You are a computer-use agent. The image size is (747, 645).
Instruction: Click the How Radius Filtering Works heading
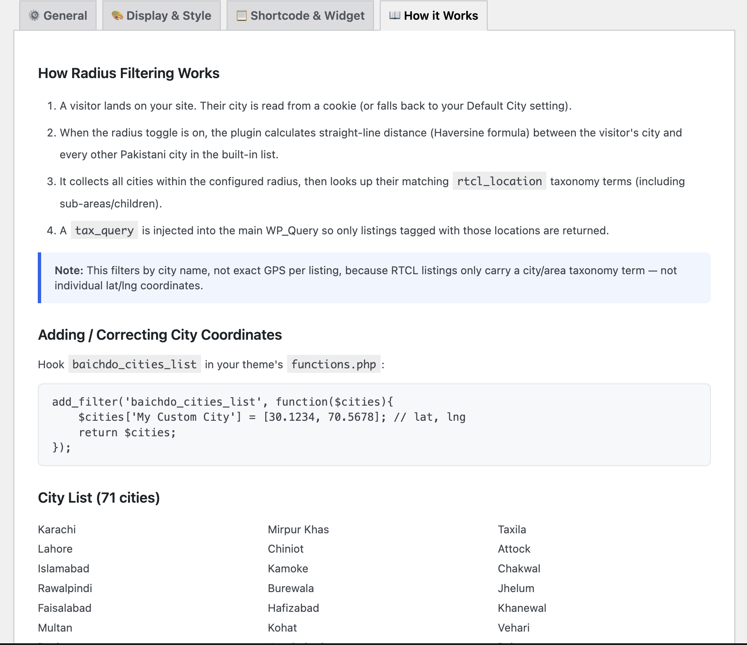point(128,73)
